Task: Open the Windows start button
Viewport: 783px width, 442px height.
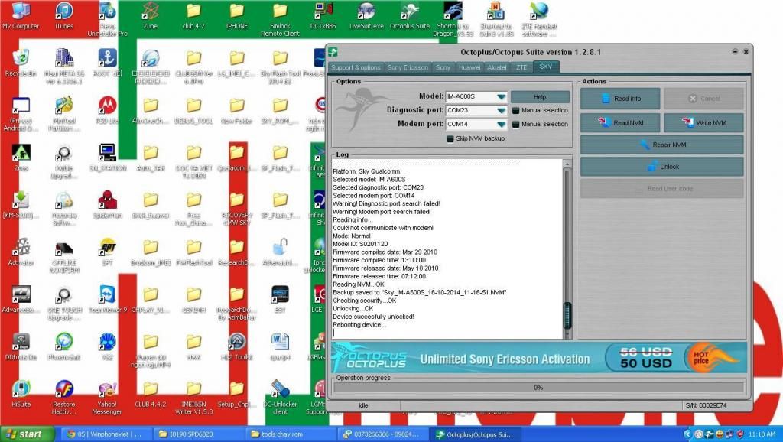Action: (27, 434)
